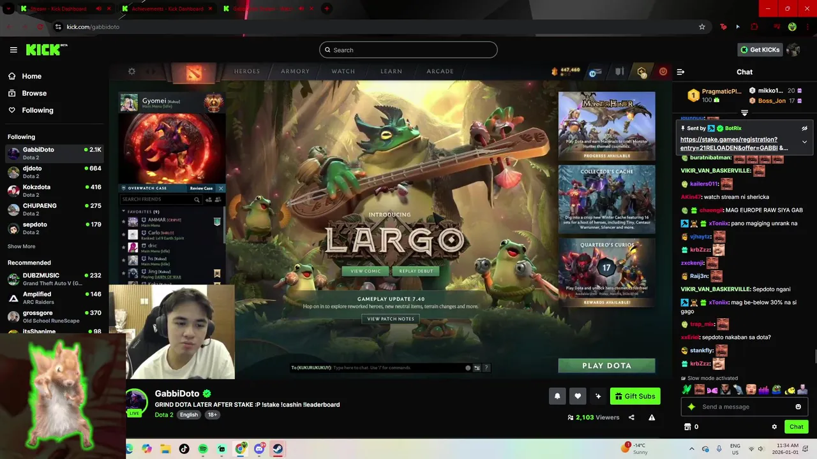This screenshot has width=817, height=459.
Task: Open the user avatar in Kick header
Action: click(x=793, y=50)
